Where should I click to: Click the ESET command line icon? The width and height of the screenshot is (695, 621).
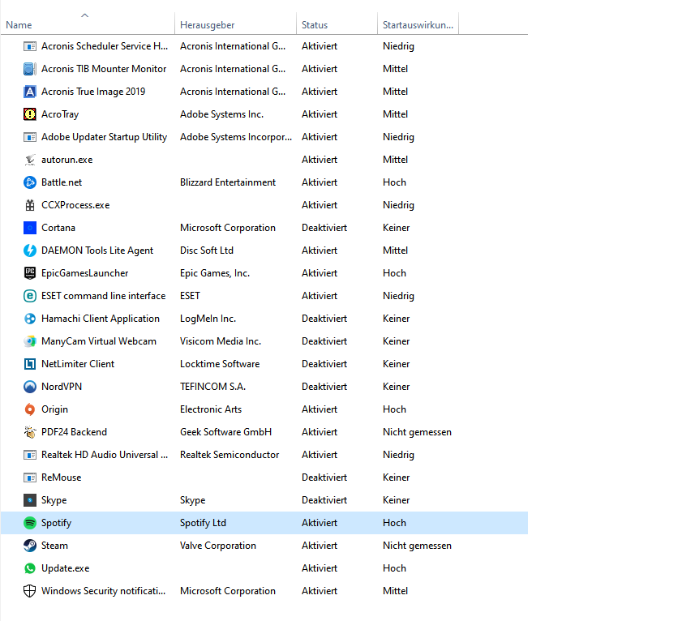point(30,295)
